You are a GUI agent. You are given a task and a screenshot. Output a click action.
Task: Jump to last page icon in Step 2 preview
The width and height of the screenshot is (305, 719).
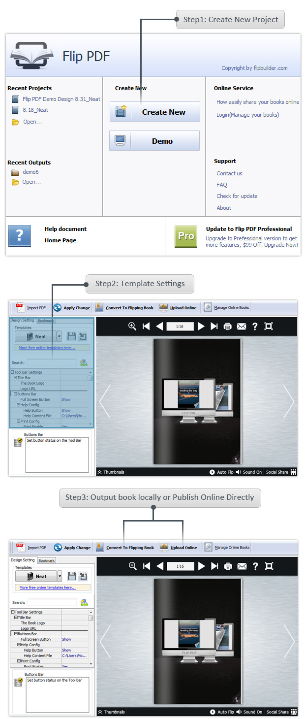[x=214, y=326]
